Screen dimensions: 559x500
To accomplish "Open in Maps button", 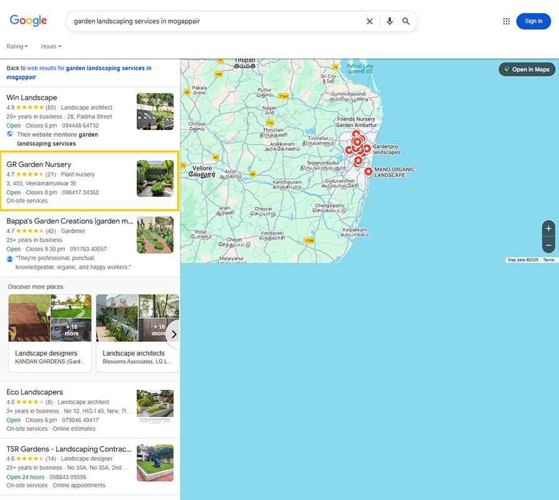I will point(527,69).
